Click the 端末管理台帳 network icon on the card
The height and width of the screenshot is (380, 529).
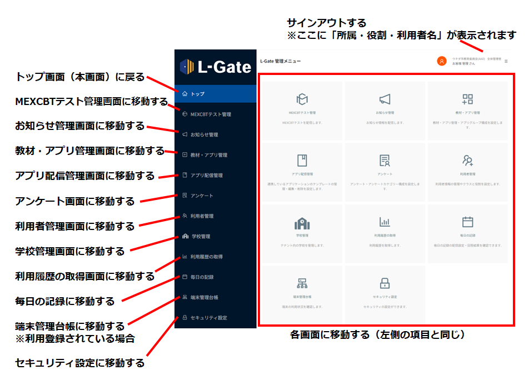tap(302, 283)
